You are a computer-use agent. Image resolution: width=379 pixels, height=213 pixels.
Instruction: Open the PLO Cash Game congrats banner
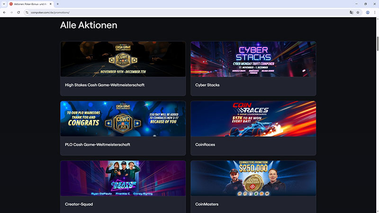pos(123,119)
